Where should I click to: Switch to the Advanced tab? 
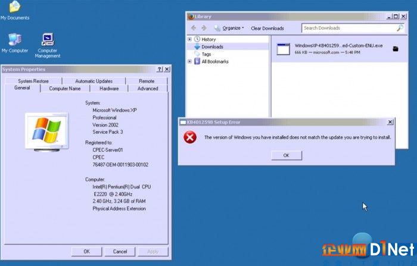(148, 89)
